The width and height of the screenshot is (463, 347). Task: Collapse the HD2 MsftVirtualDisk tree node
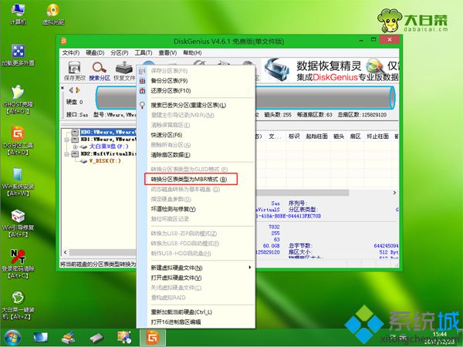[x=67, y=154]
